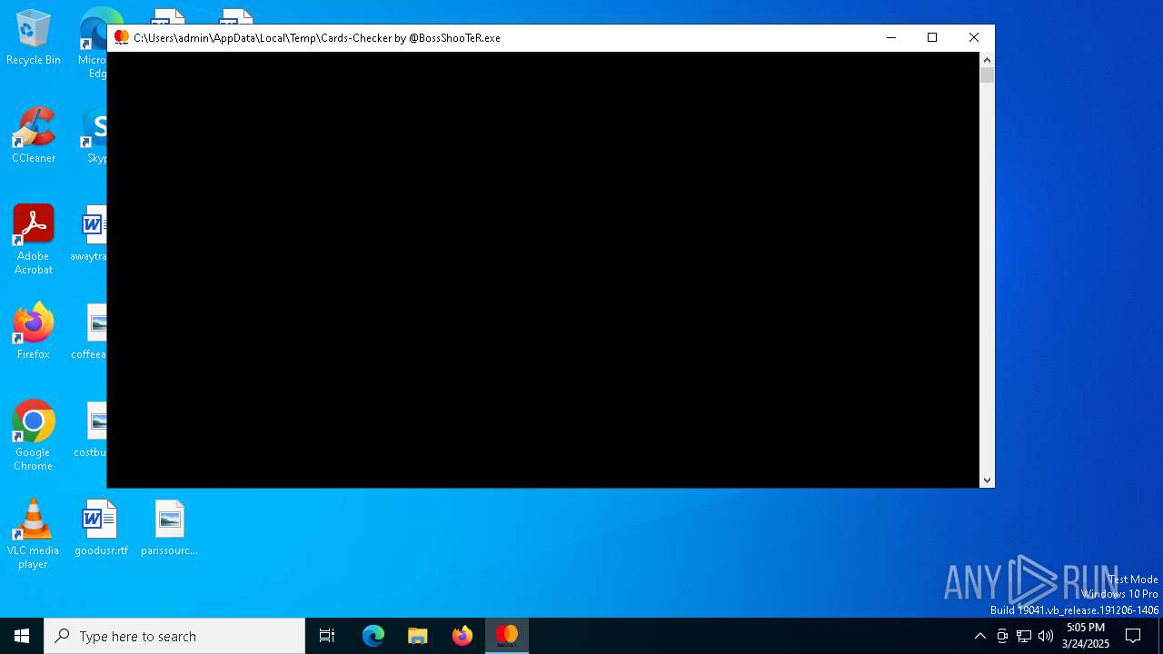Click the taskbar clock showing 5:05 PM
1163x654 pixels.
(x=1086, y=636)
